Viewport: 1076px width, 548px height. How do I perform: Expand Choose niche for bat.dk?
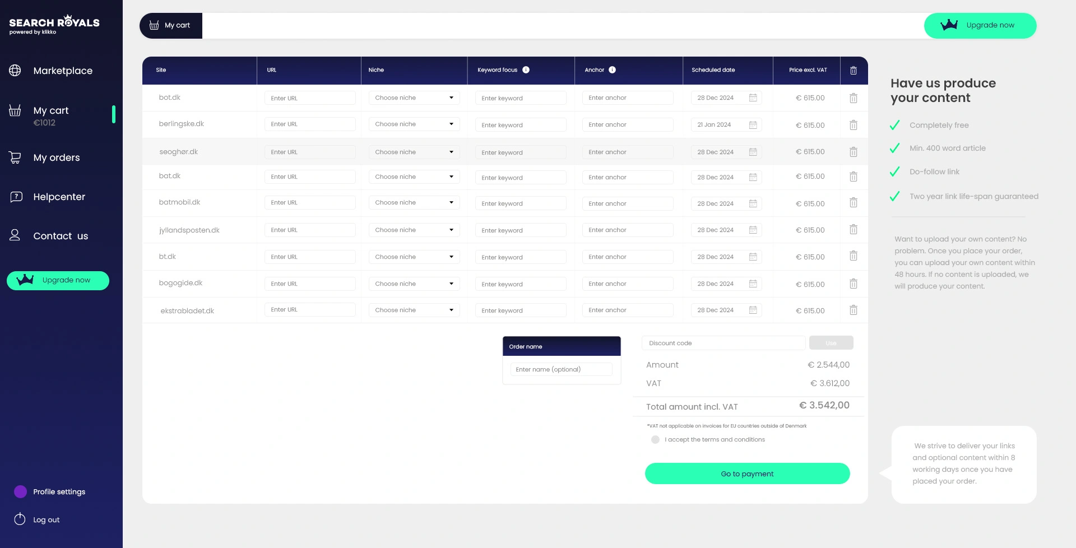point(414,177)
